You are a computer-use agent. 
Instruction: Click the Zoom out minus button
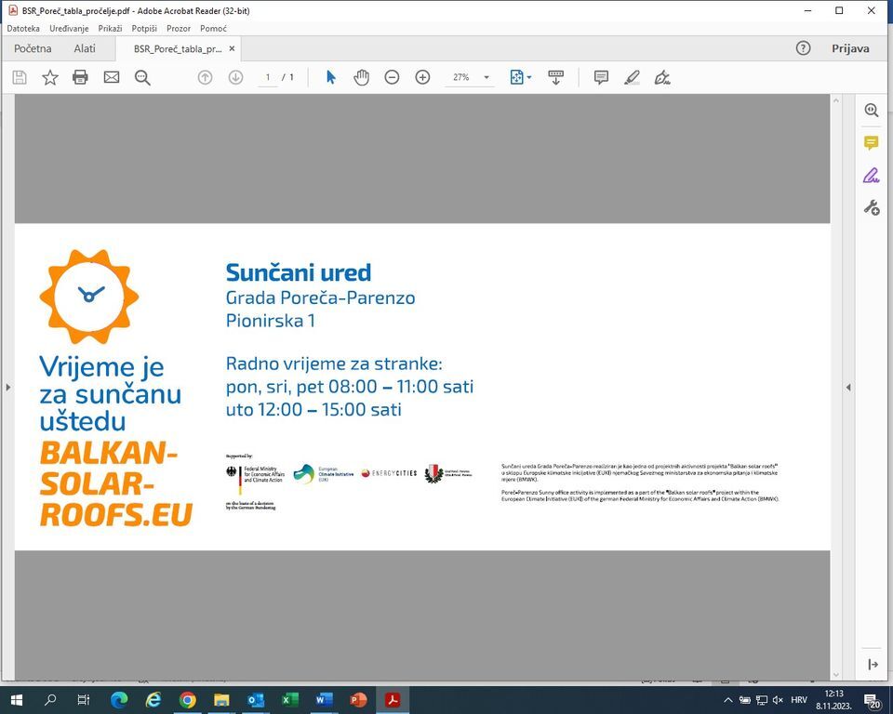(x=392, y=77)
